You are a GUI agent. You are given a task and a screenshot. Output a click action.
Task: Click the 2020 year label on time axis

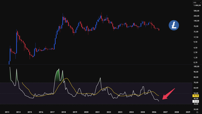pyautogui.click(x=86, y=112)
